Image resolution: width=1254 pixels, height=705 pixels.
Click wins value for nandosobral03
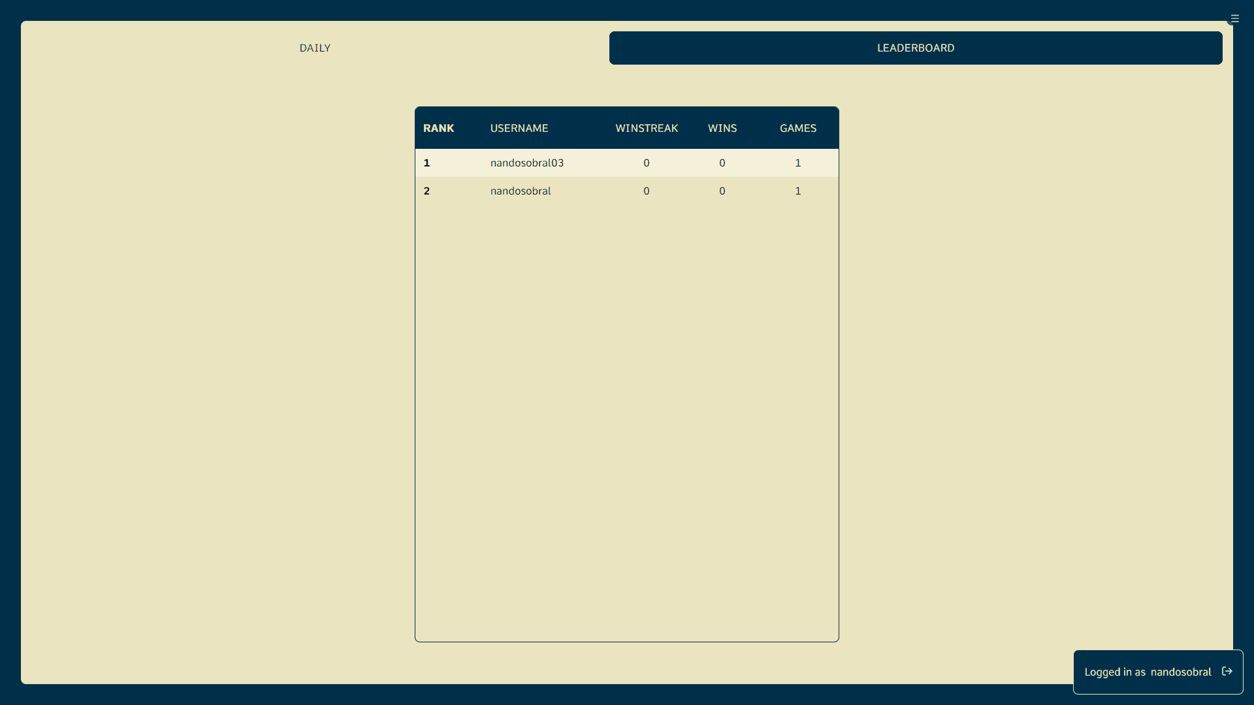[x=722, y=163]
